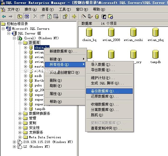Click the Register Server toolbar icon

click(x=90, y=17)
